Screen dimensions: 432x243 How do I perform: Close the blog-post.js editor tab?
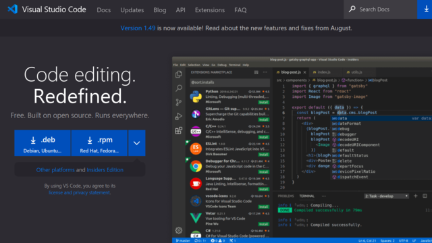tap(304, 72)
